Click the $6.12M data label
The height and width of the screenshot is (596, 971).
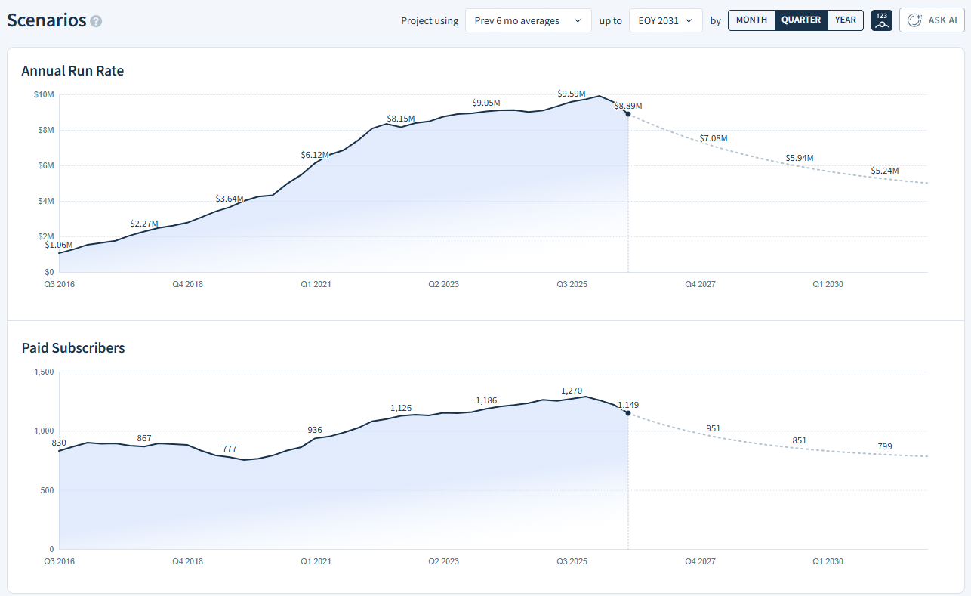coord(315,155)
